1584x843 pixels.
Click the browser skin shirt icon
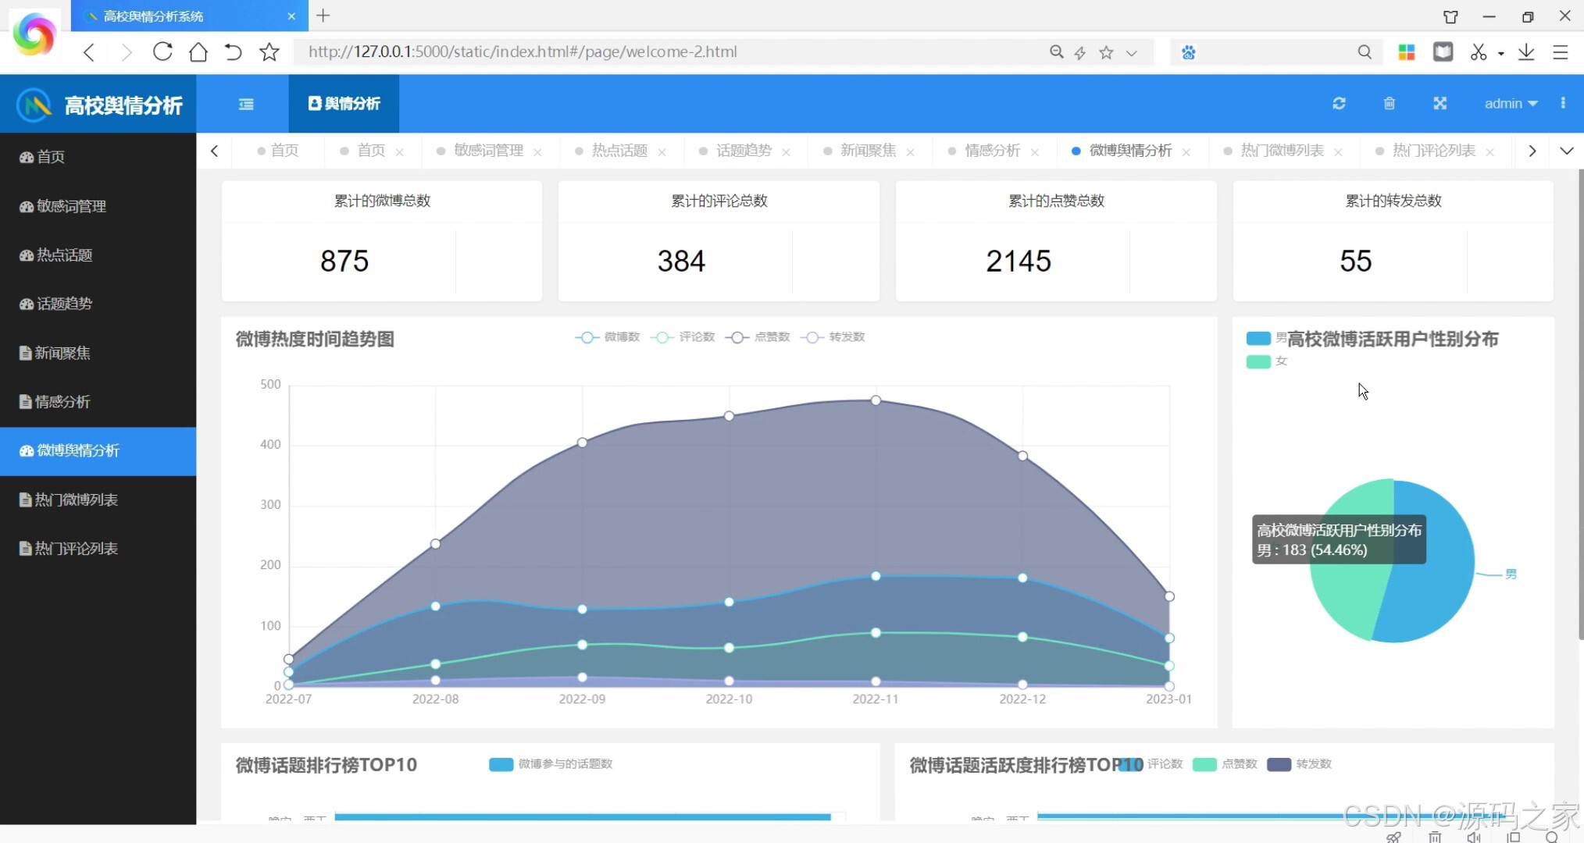(1450, 16)
